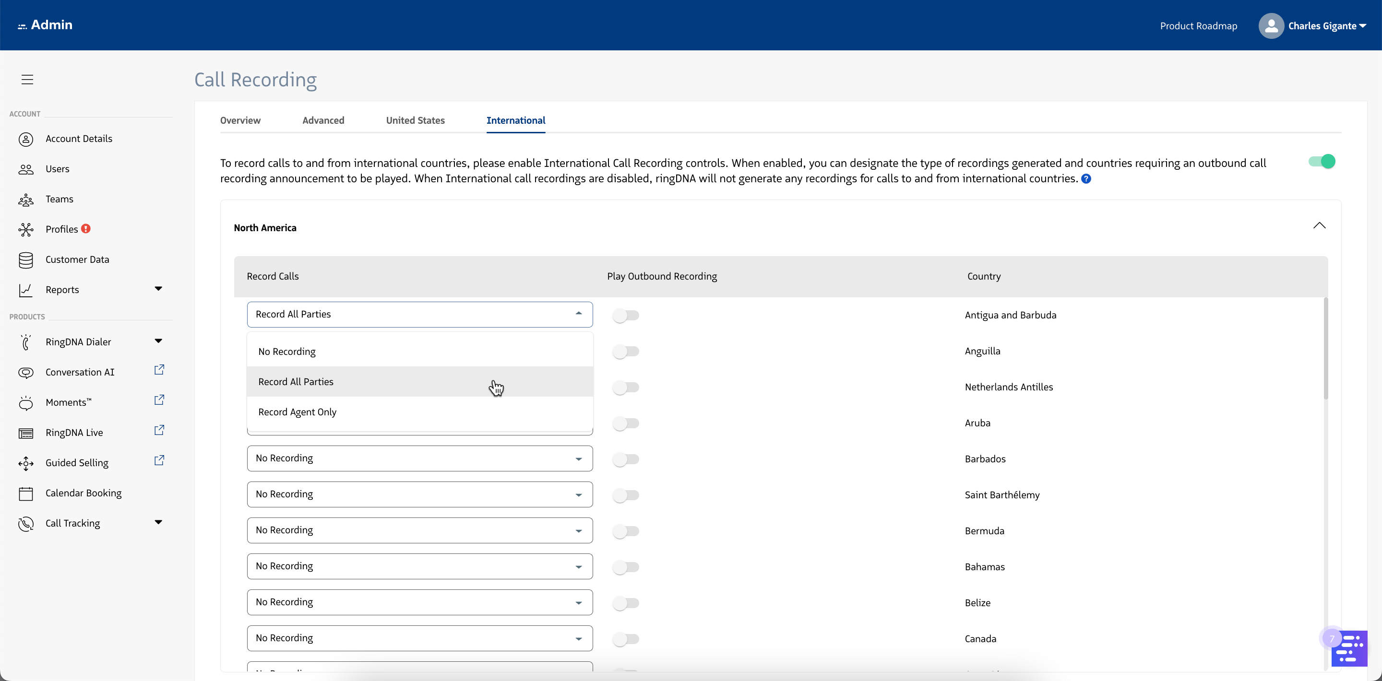Collapse the North America section
1382x681 pixels.
pos(1319,226)
